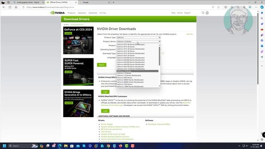Open Firefox from the taskbar
This screenshot has height=149, width=265.
(120, 146)
